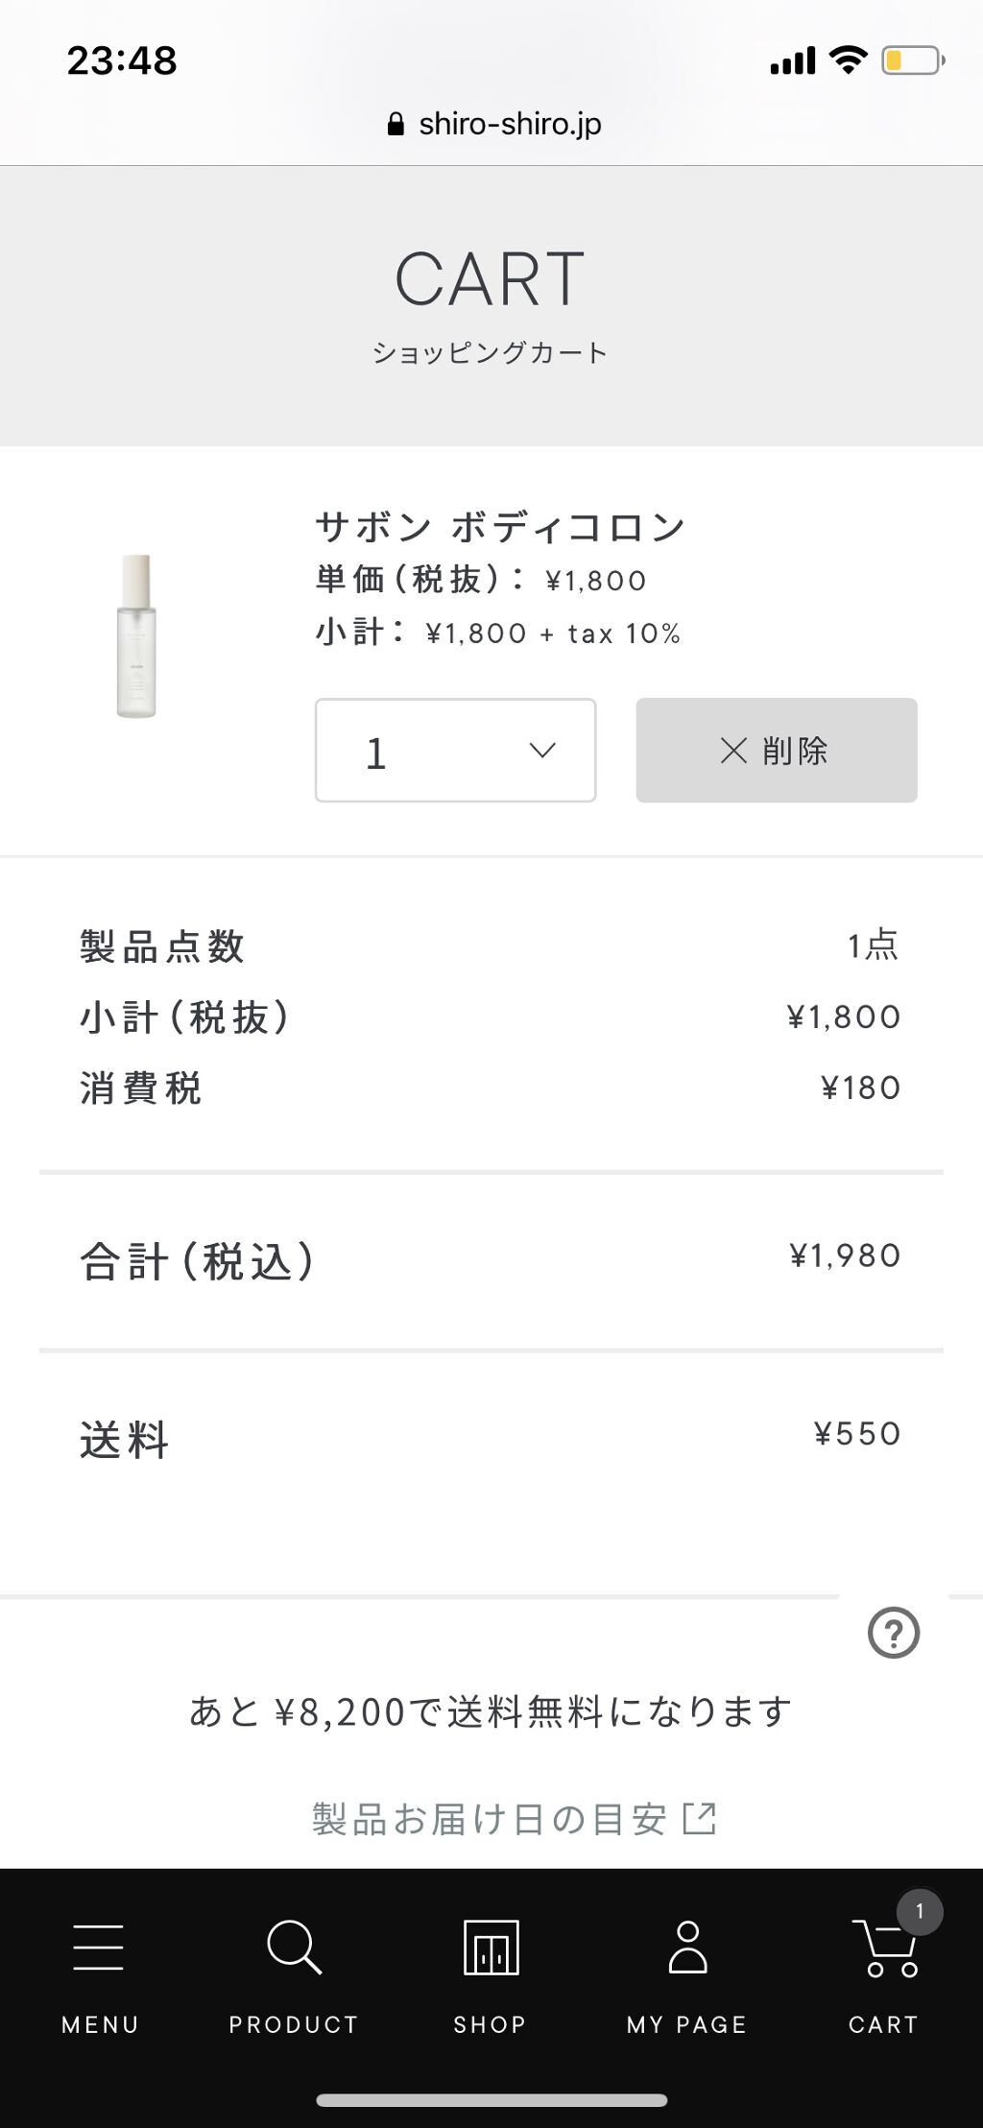The width and height of the screenshot is (983, 2128).
Task: Select the MENU label in bottom navigation
Action: (x=100, y=2024)
